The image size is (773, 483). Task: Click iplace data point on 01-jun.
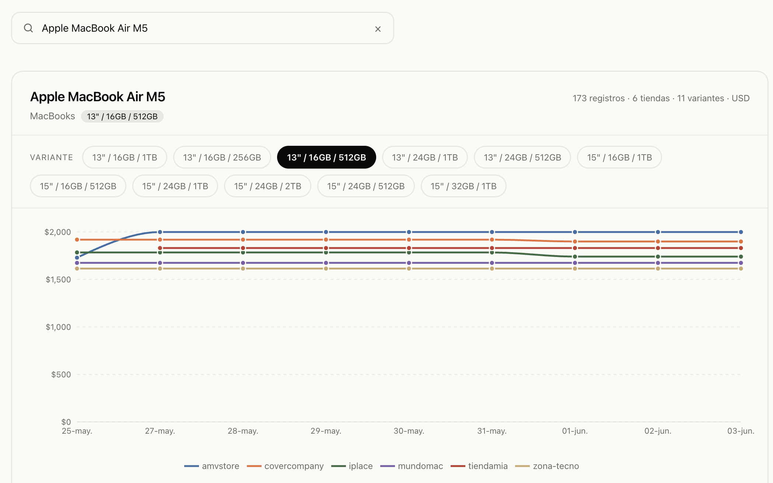(575, 257)
